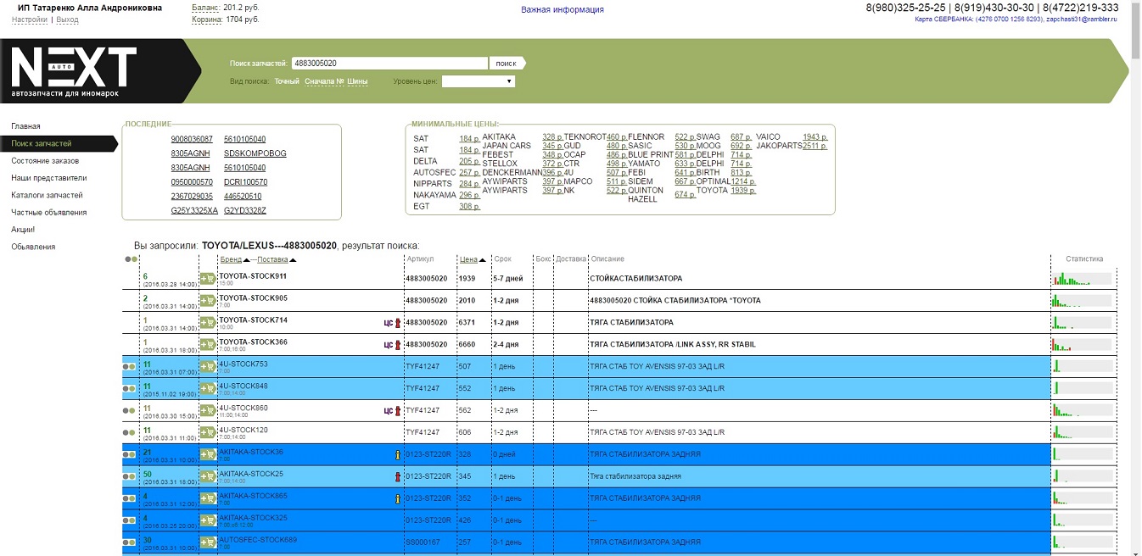Click the page vertical scrollbar

point(1135,254)
